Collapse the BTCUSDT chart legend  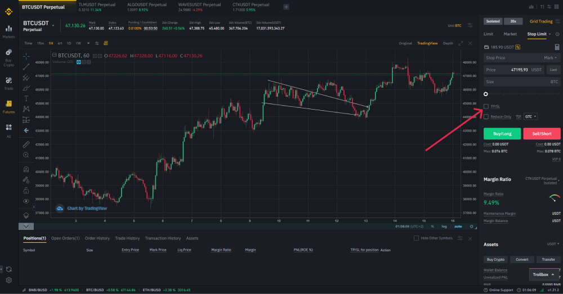54,55
